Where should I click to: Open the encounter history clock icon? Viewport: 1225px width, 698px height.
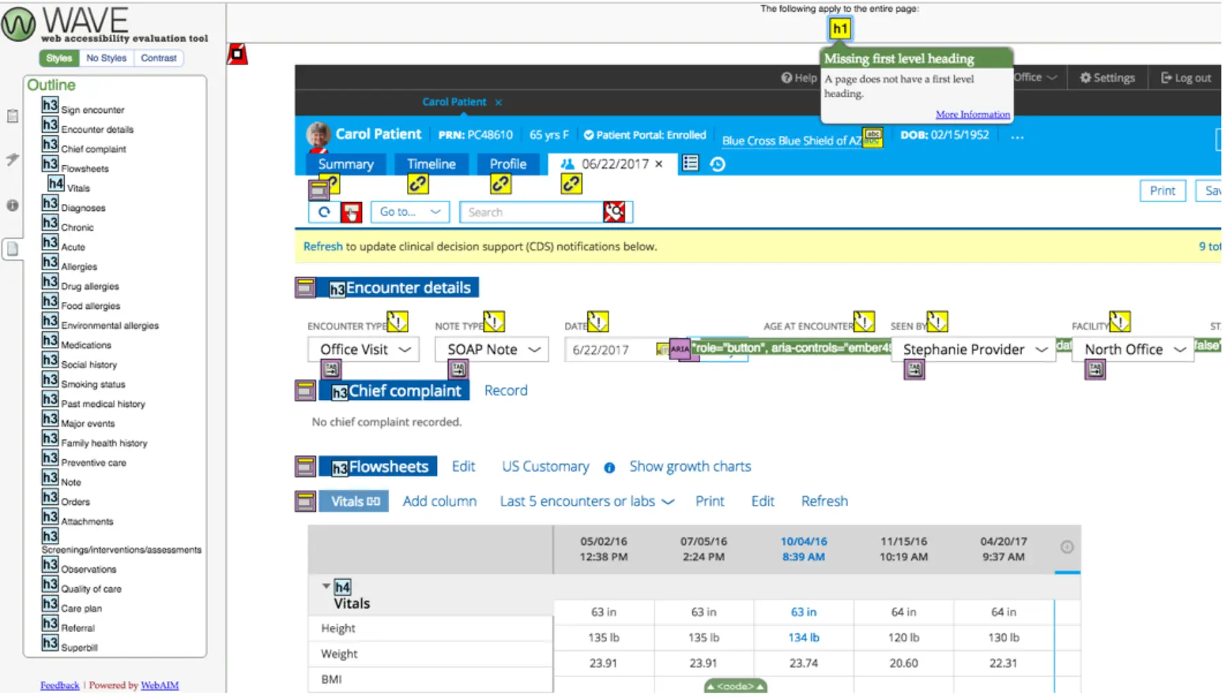pos(717,165)
